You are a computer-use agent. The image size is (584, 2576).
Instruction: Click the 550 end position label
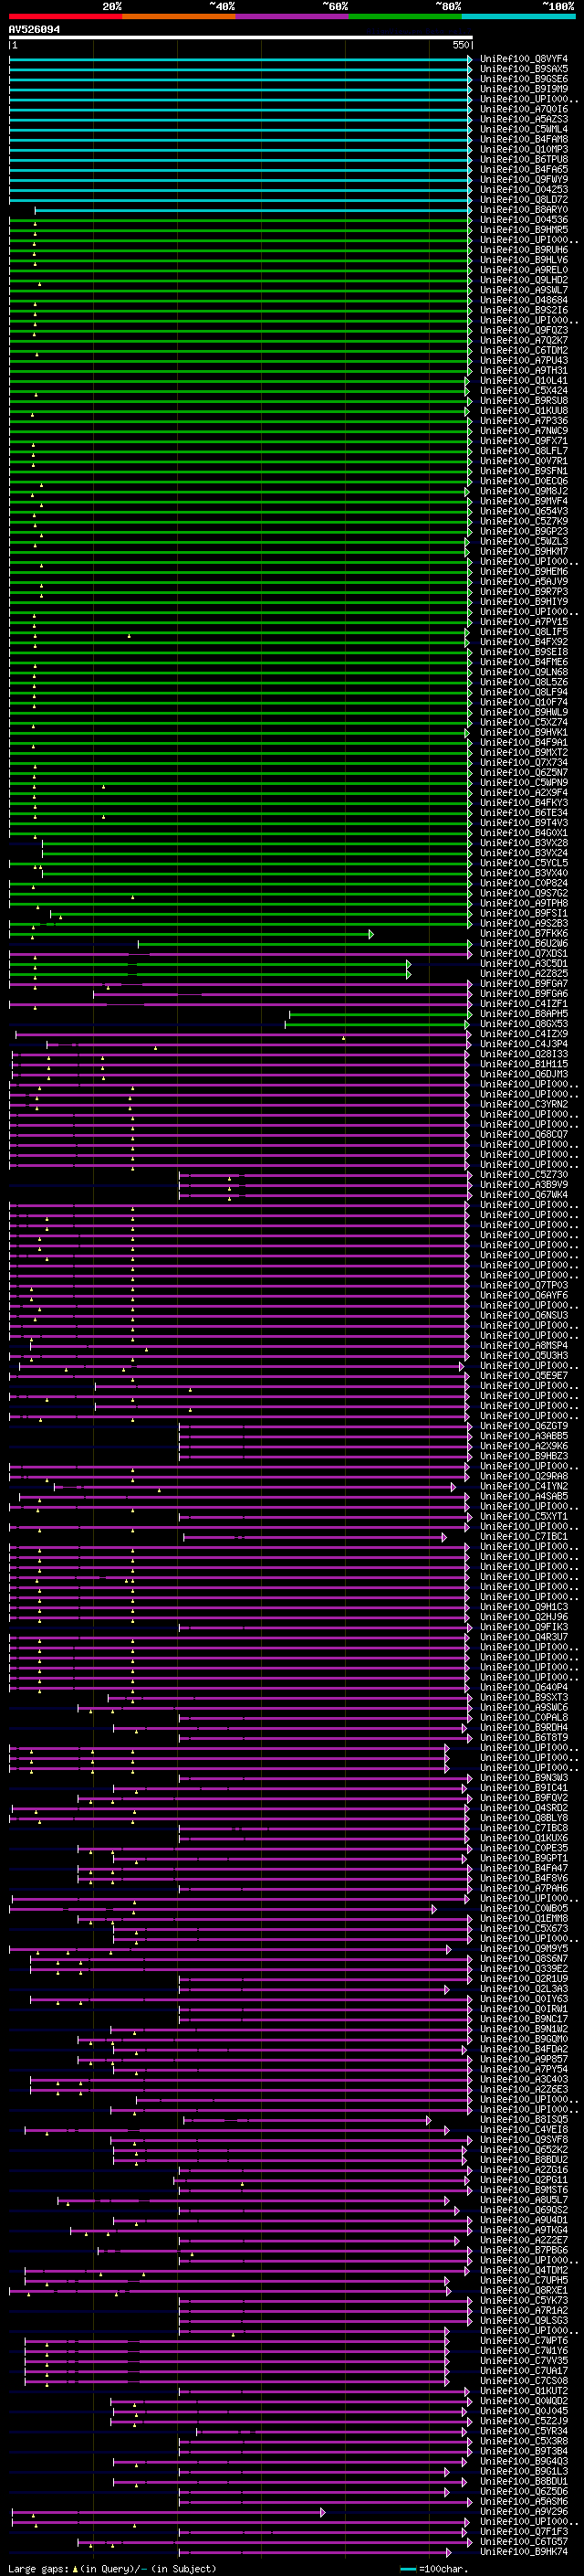pos(461,45)
